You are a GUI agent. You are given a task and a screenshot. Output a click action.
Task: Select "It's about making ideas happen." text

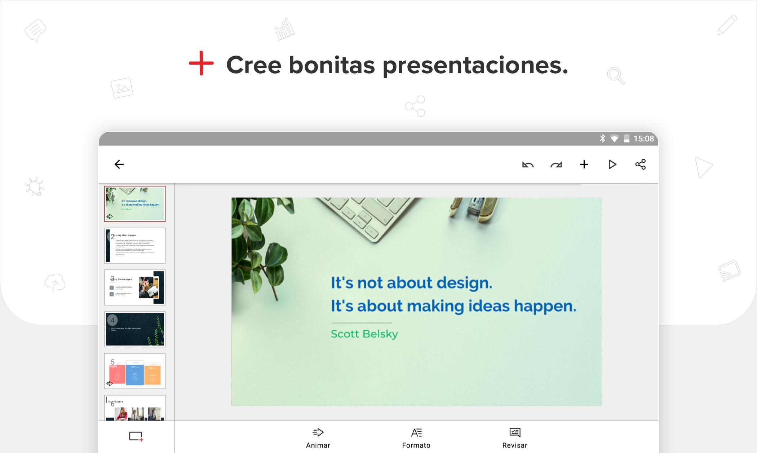[453, 306]
